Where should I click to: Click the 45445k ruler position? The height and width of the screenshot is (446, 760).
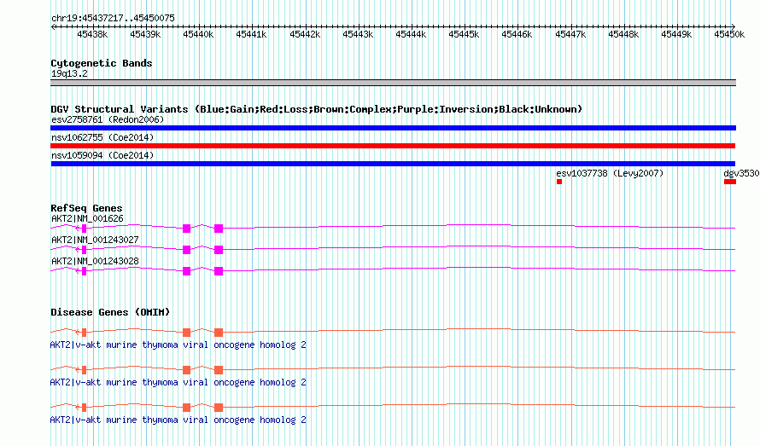click(x=464, y=34)
